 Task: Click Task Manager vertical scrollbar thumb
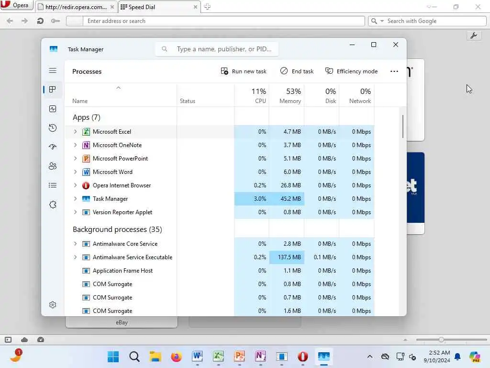(402, 126)
